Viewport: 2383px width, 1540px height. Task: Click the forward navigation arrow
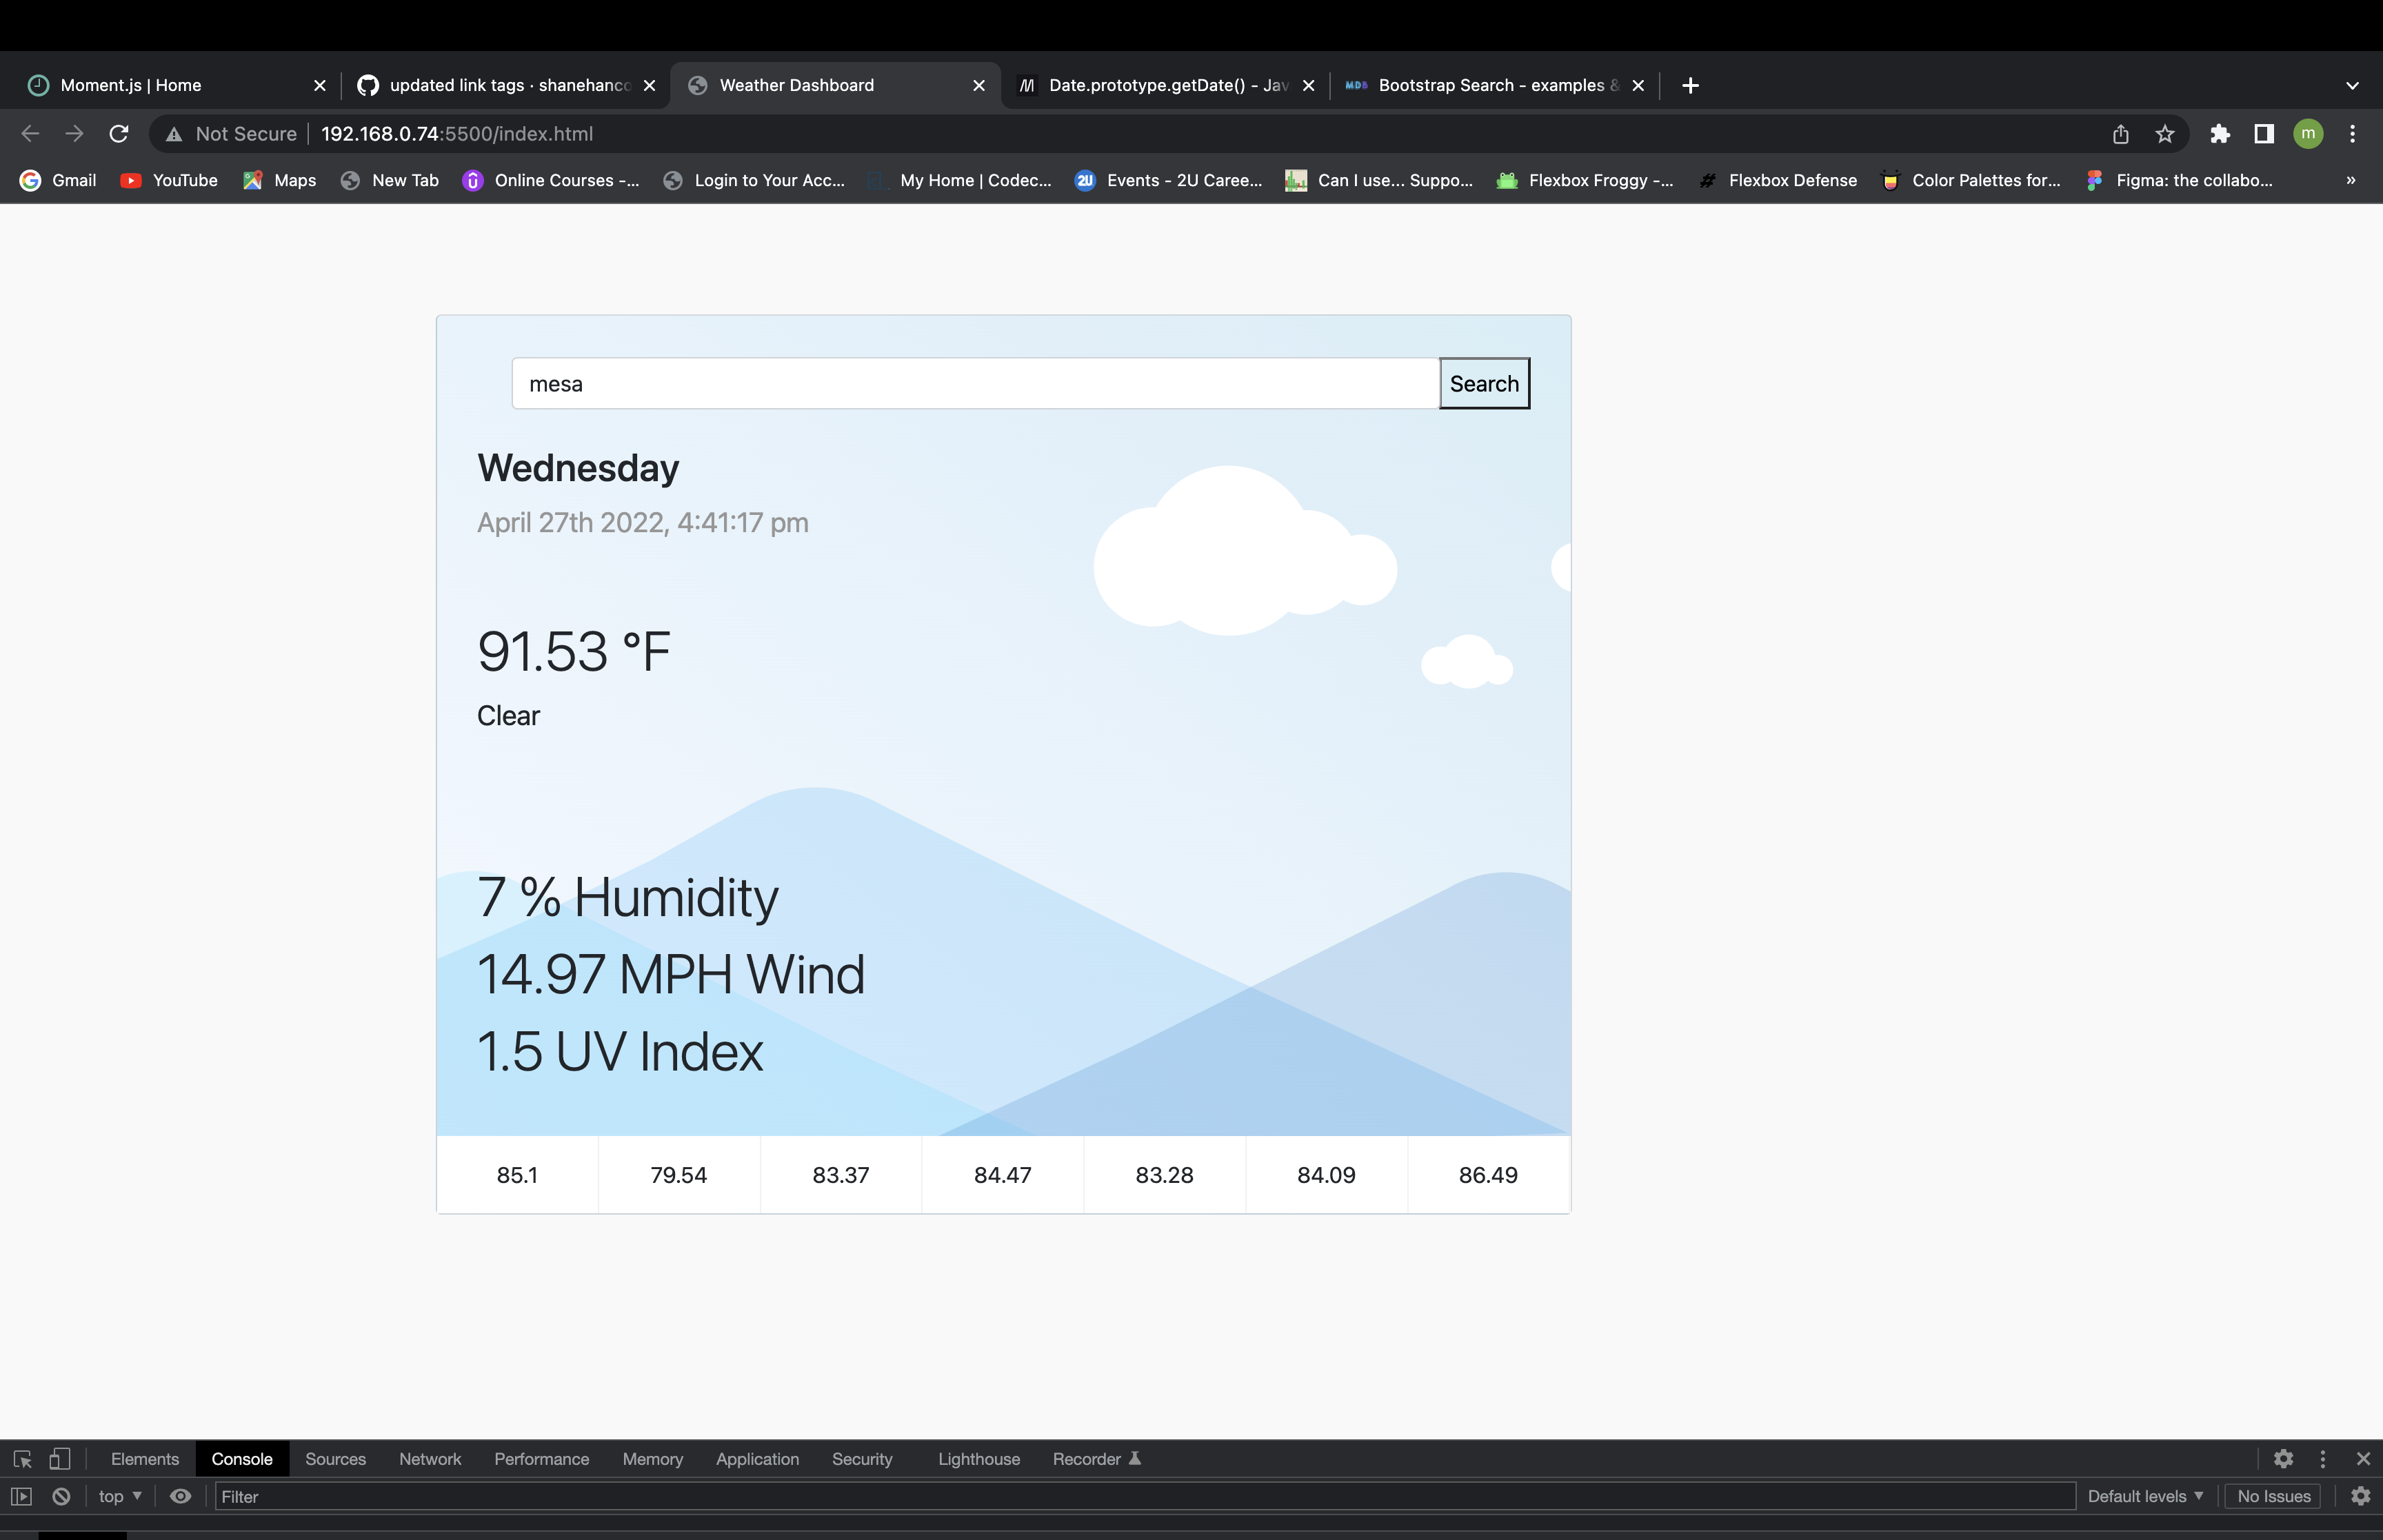click(74, 134)
